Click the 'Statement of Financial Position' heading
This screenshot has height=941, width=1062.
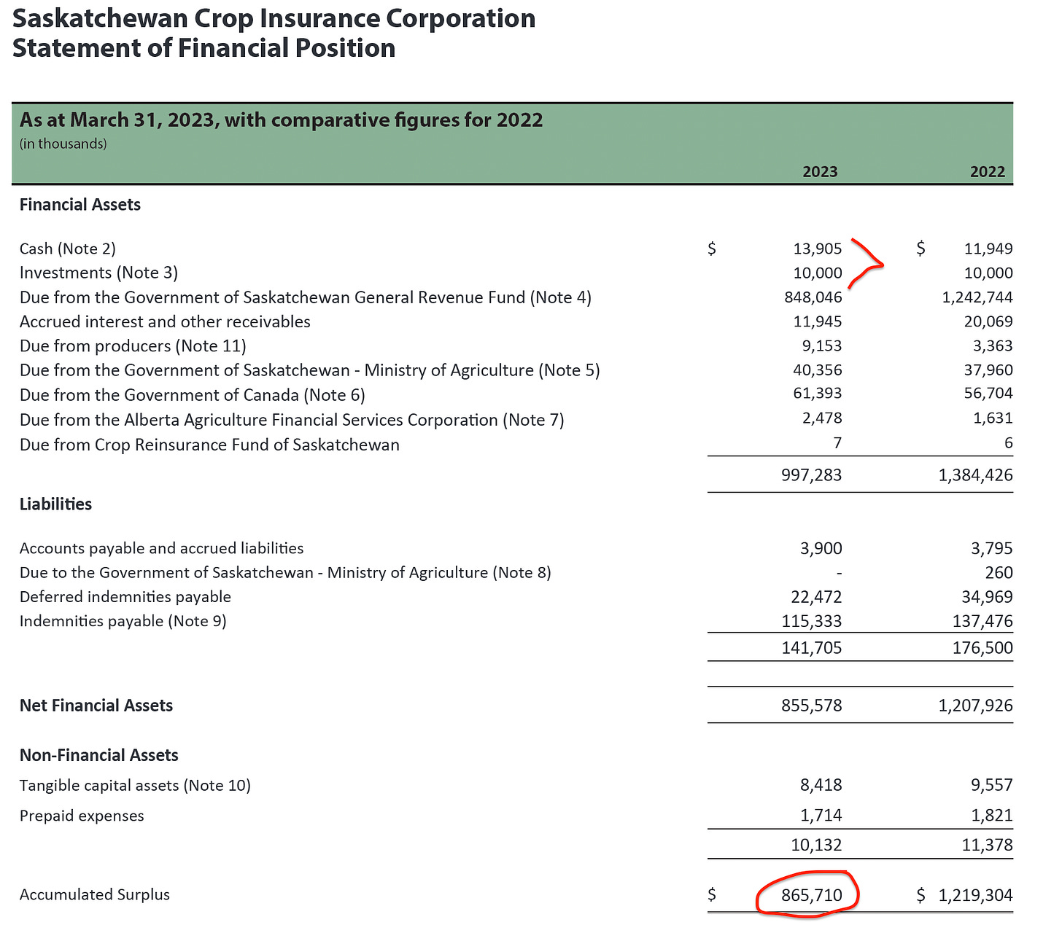pos(204,49)
